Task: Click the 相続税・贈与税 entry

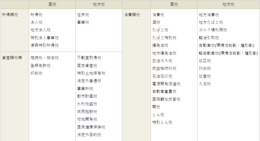Action: click(45, 58)
